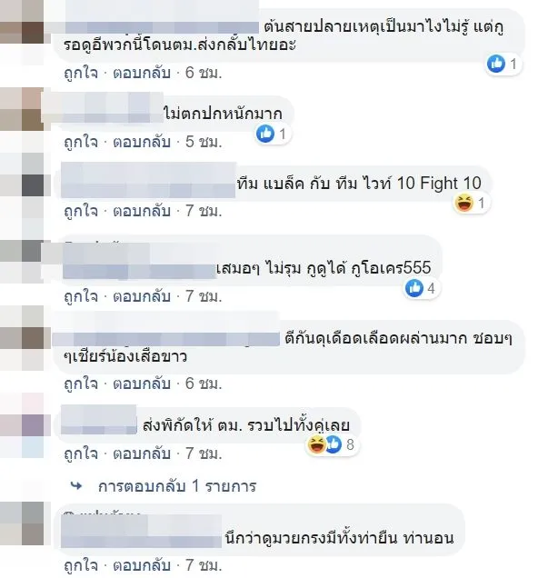Click haha reaction on ส่งพิกัดให้ ตม. comment

tap(316, 444)
